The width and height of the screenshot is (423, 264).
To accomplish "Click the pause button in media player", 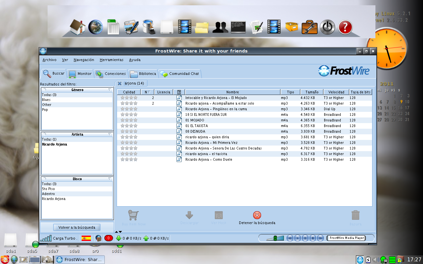I will tap(305, 238).
